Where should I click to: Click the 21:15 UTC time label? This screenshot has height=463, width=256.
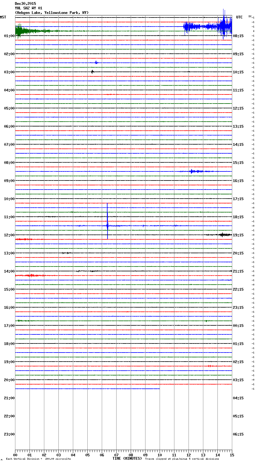tap(238, 271)
